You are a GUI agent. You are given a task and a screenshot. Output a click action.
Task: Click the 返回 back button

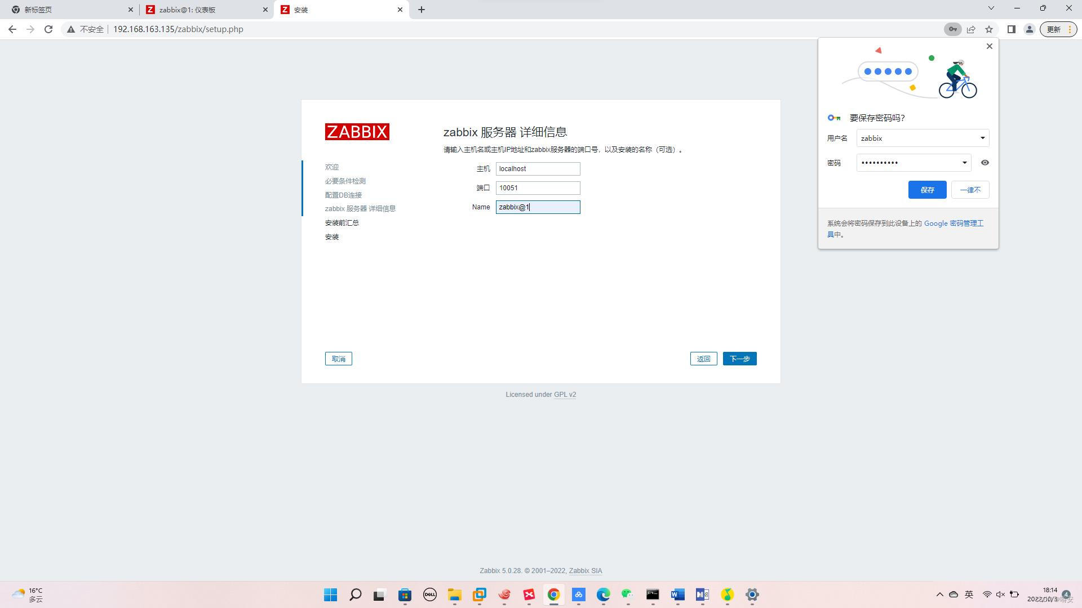(x=704, y=359)
